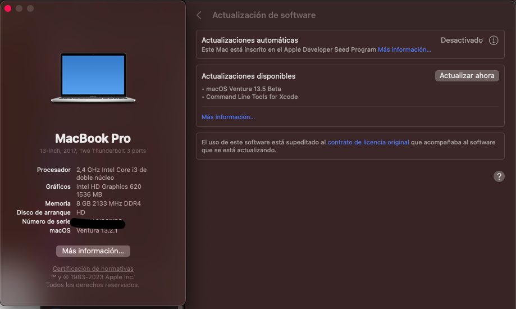Open the help question mark button

(499, 176)
